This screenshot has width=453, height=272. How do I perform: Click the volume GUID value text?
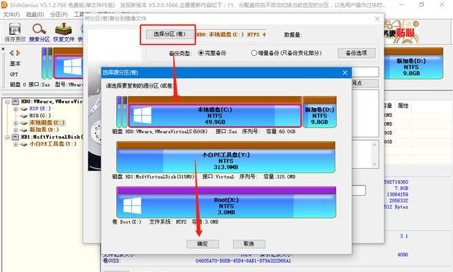pos(243,260)
